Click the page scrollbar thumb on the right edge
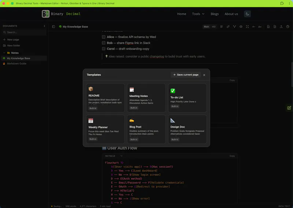 click(292, 74)
